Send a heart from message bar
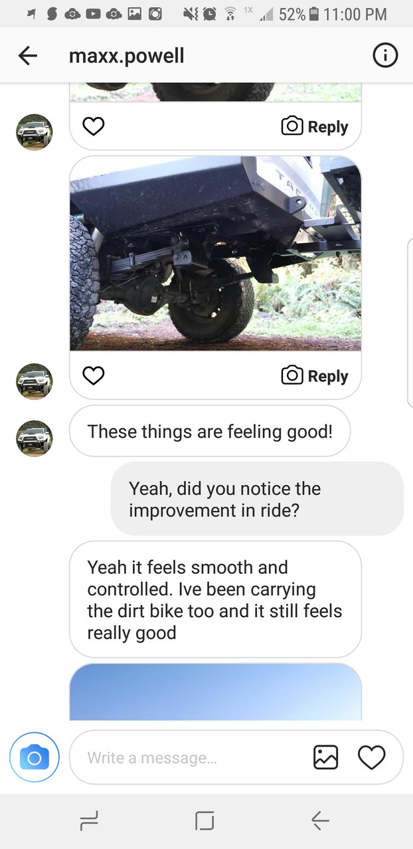This screenshot has height=849, width=413. (371, 757)
